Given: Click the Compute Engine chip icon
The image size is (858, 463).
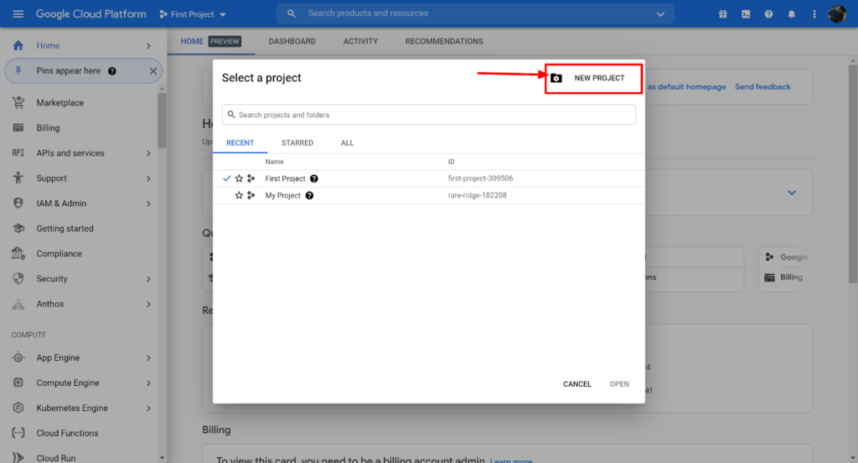Looking at the screenshot, I should coord(18,383).
